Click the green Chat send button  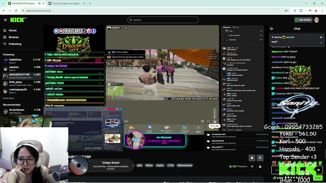point(318,178)
